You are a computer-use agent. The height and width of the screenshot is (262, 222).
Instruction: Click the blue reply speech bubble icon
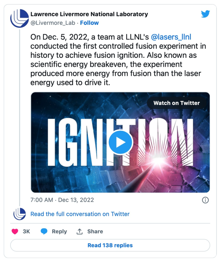tap(44, 232)
